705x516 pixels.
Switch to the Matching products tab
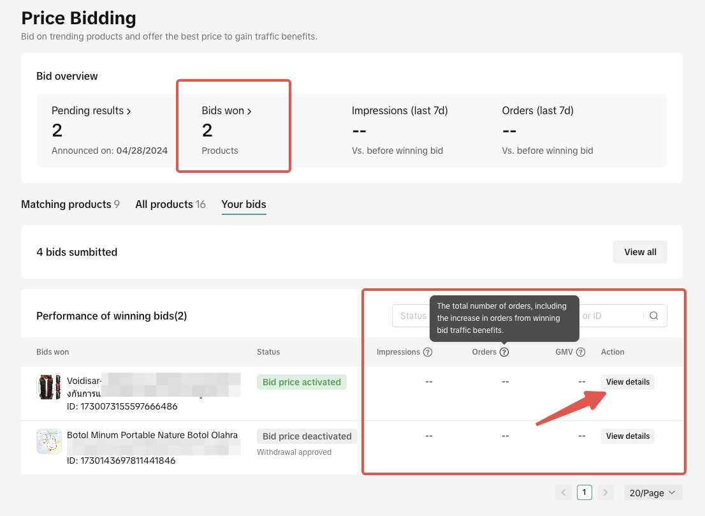[x=70, y=205]
